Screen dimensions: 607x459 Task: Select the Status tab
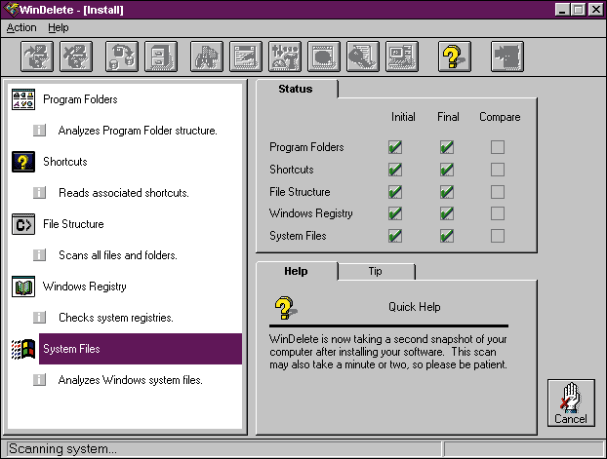coord(297,89)
